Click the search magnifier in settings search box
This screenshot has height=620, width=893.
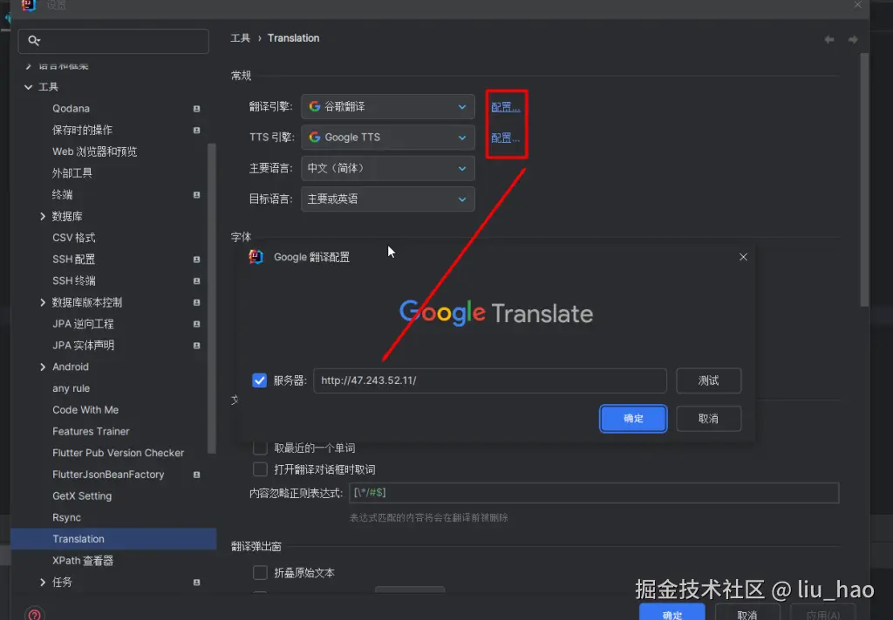tap(33, 41)
